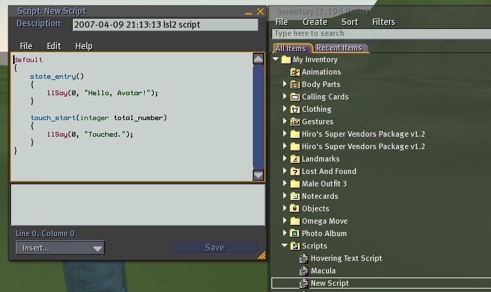Open the script editor Help menu
Image resolution: width=491 pixels, height=292 pixels.
pyautogui.click(x=84, y=46)
